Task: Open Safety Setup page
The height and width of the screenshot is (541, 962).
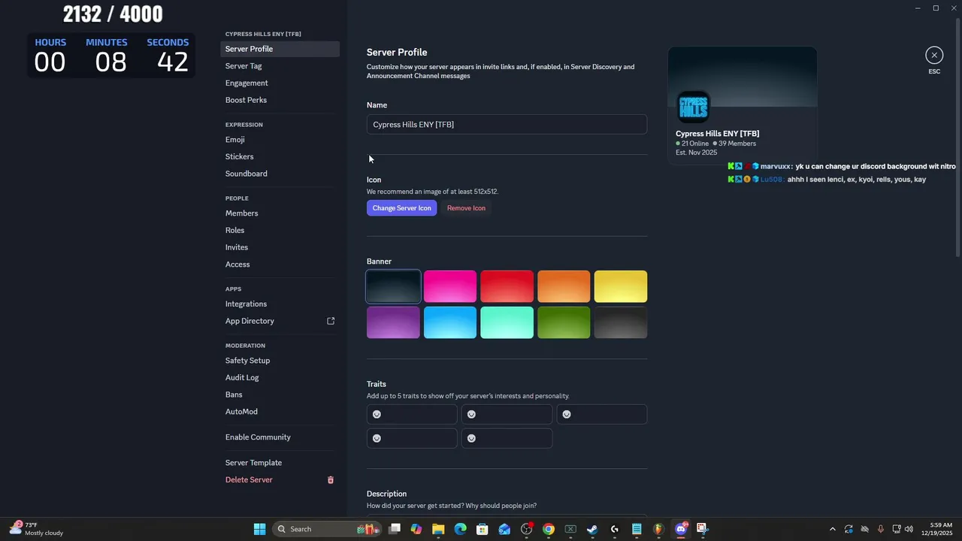Action: pos(280,361)
